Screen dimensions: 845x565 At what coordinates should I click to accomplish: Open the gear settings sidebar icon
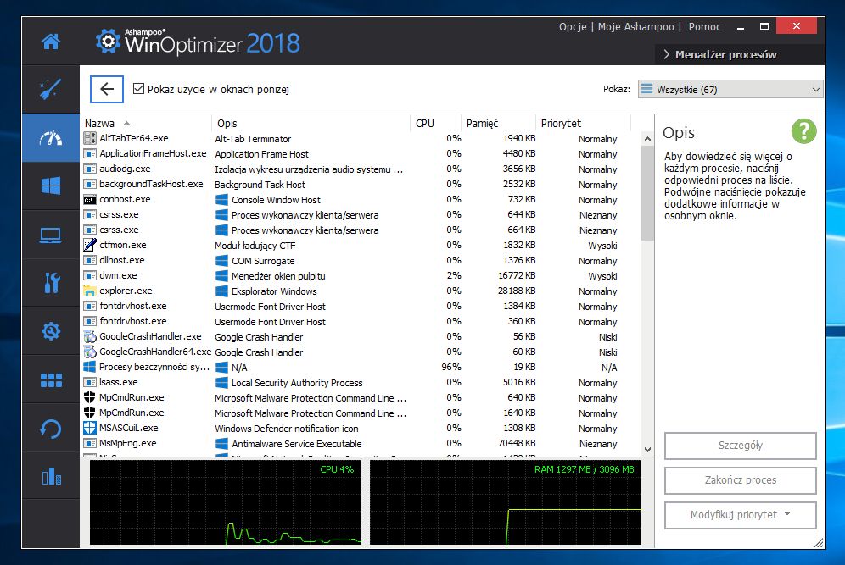(51, 331)
